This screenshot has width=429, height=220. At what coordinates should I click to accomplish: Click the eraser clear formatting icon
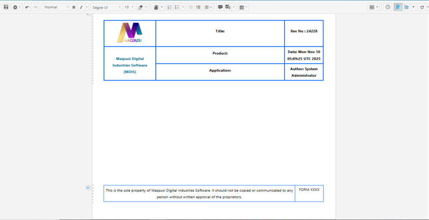[x=140, y=7]
